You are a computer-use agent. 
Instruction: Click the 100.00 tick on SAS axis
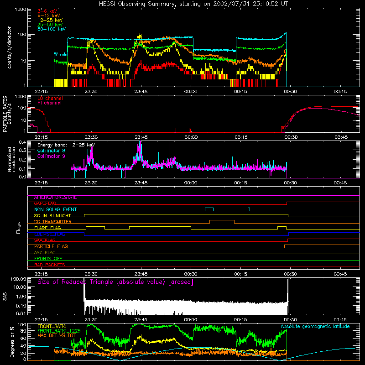[18, 279]
